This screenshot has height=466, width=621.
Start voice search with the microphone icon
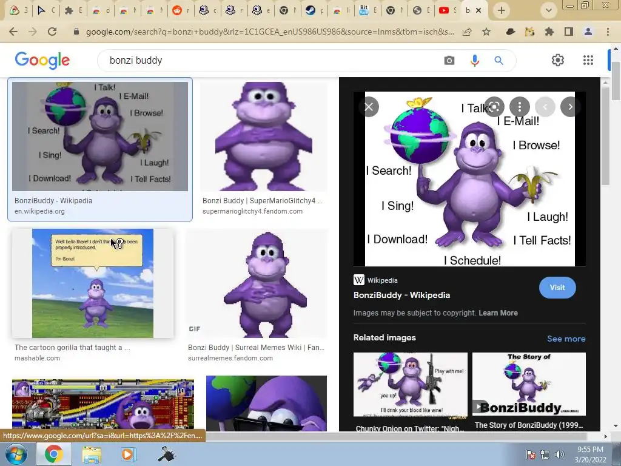(x=474, y=61)
